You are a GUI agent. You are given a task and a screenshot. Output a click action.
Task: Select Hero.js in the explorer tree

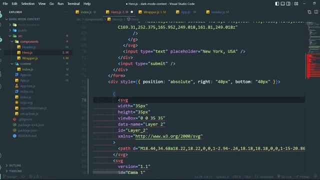pos(27,52)
